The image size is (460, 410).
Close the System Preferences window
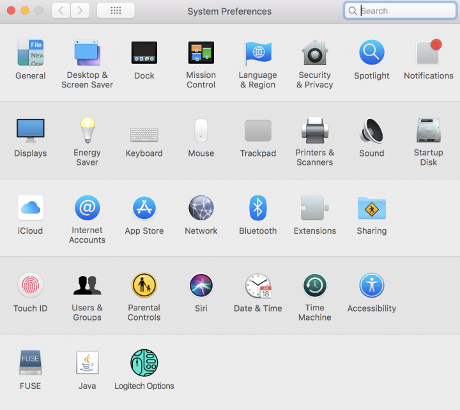click(x=11, y=11)
